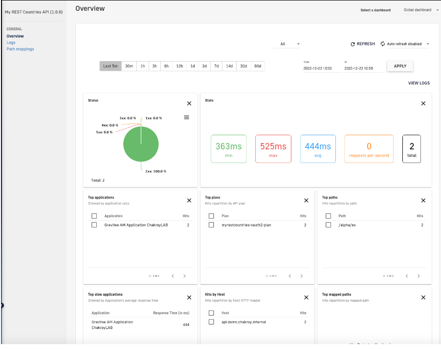
Task: Open the Status chart hamburger export menu
Action: [x=186, y=117]
